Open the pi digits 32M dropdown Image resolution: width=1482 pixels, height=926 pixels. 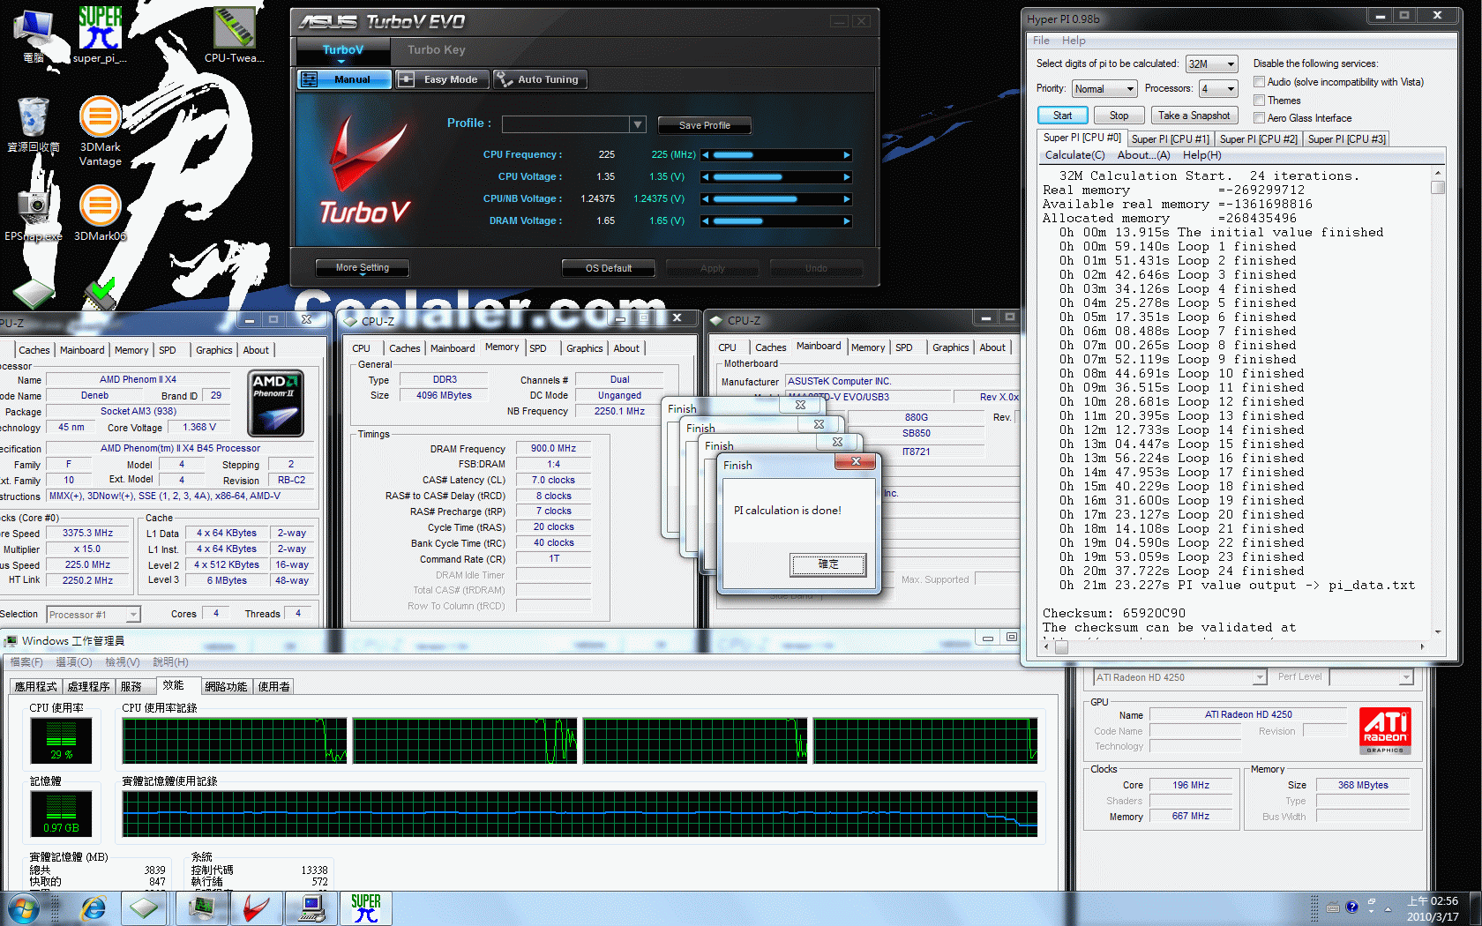(1212, 64)
